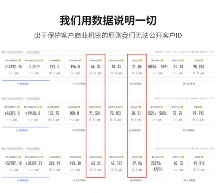Click the orange info icon above 28.31
This screenshot has width=216, height=193.
coord(140,107)
